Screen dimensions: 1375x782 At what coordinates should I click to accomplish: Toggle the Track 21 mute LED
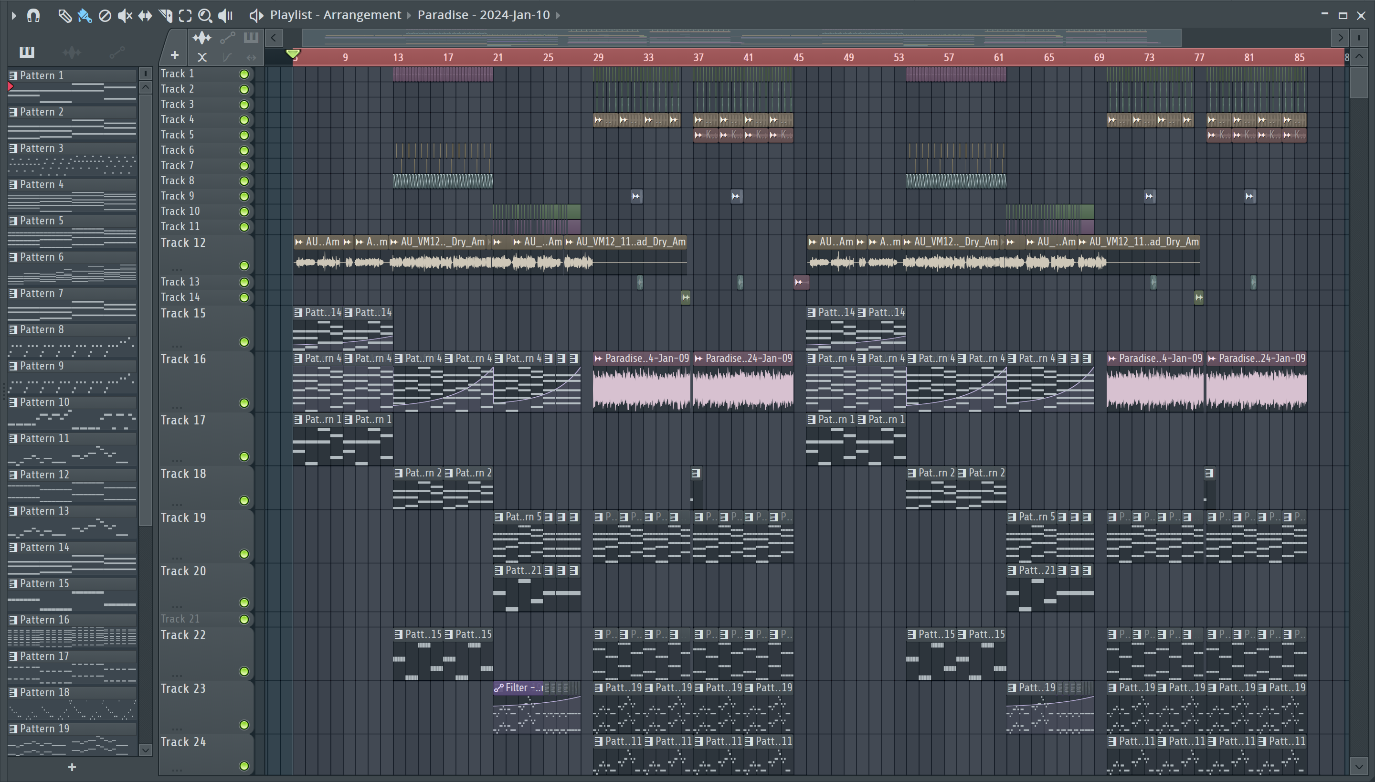pos(244,620)
